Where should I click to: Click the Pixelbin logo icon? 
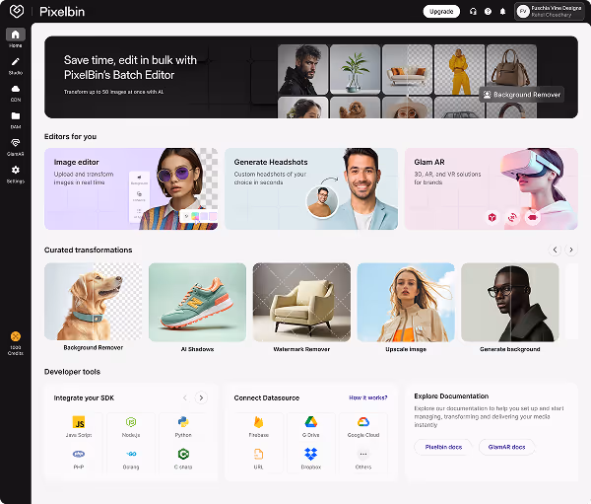(x=17, y=11)
